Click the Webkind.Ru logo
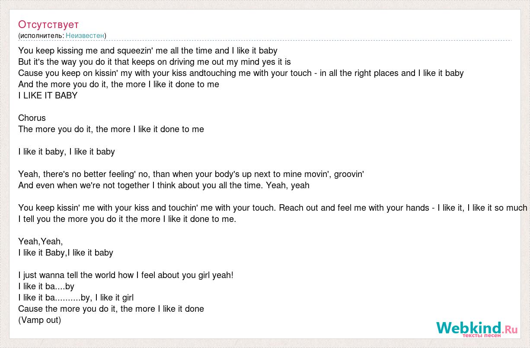 [477, 329]
